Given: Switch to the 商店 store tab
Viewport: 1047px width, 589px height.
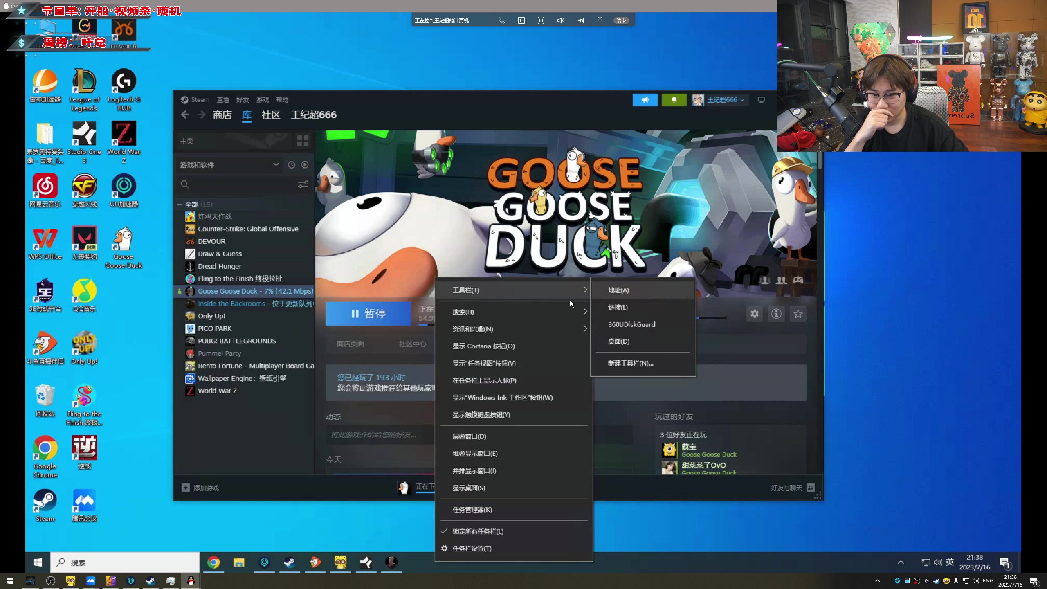Looking at the screenshot, I should [222, 115].
